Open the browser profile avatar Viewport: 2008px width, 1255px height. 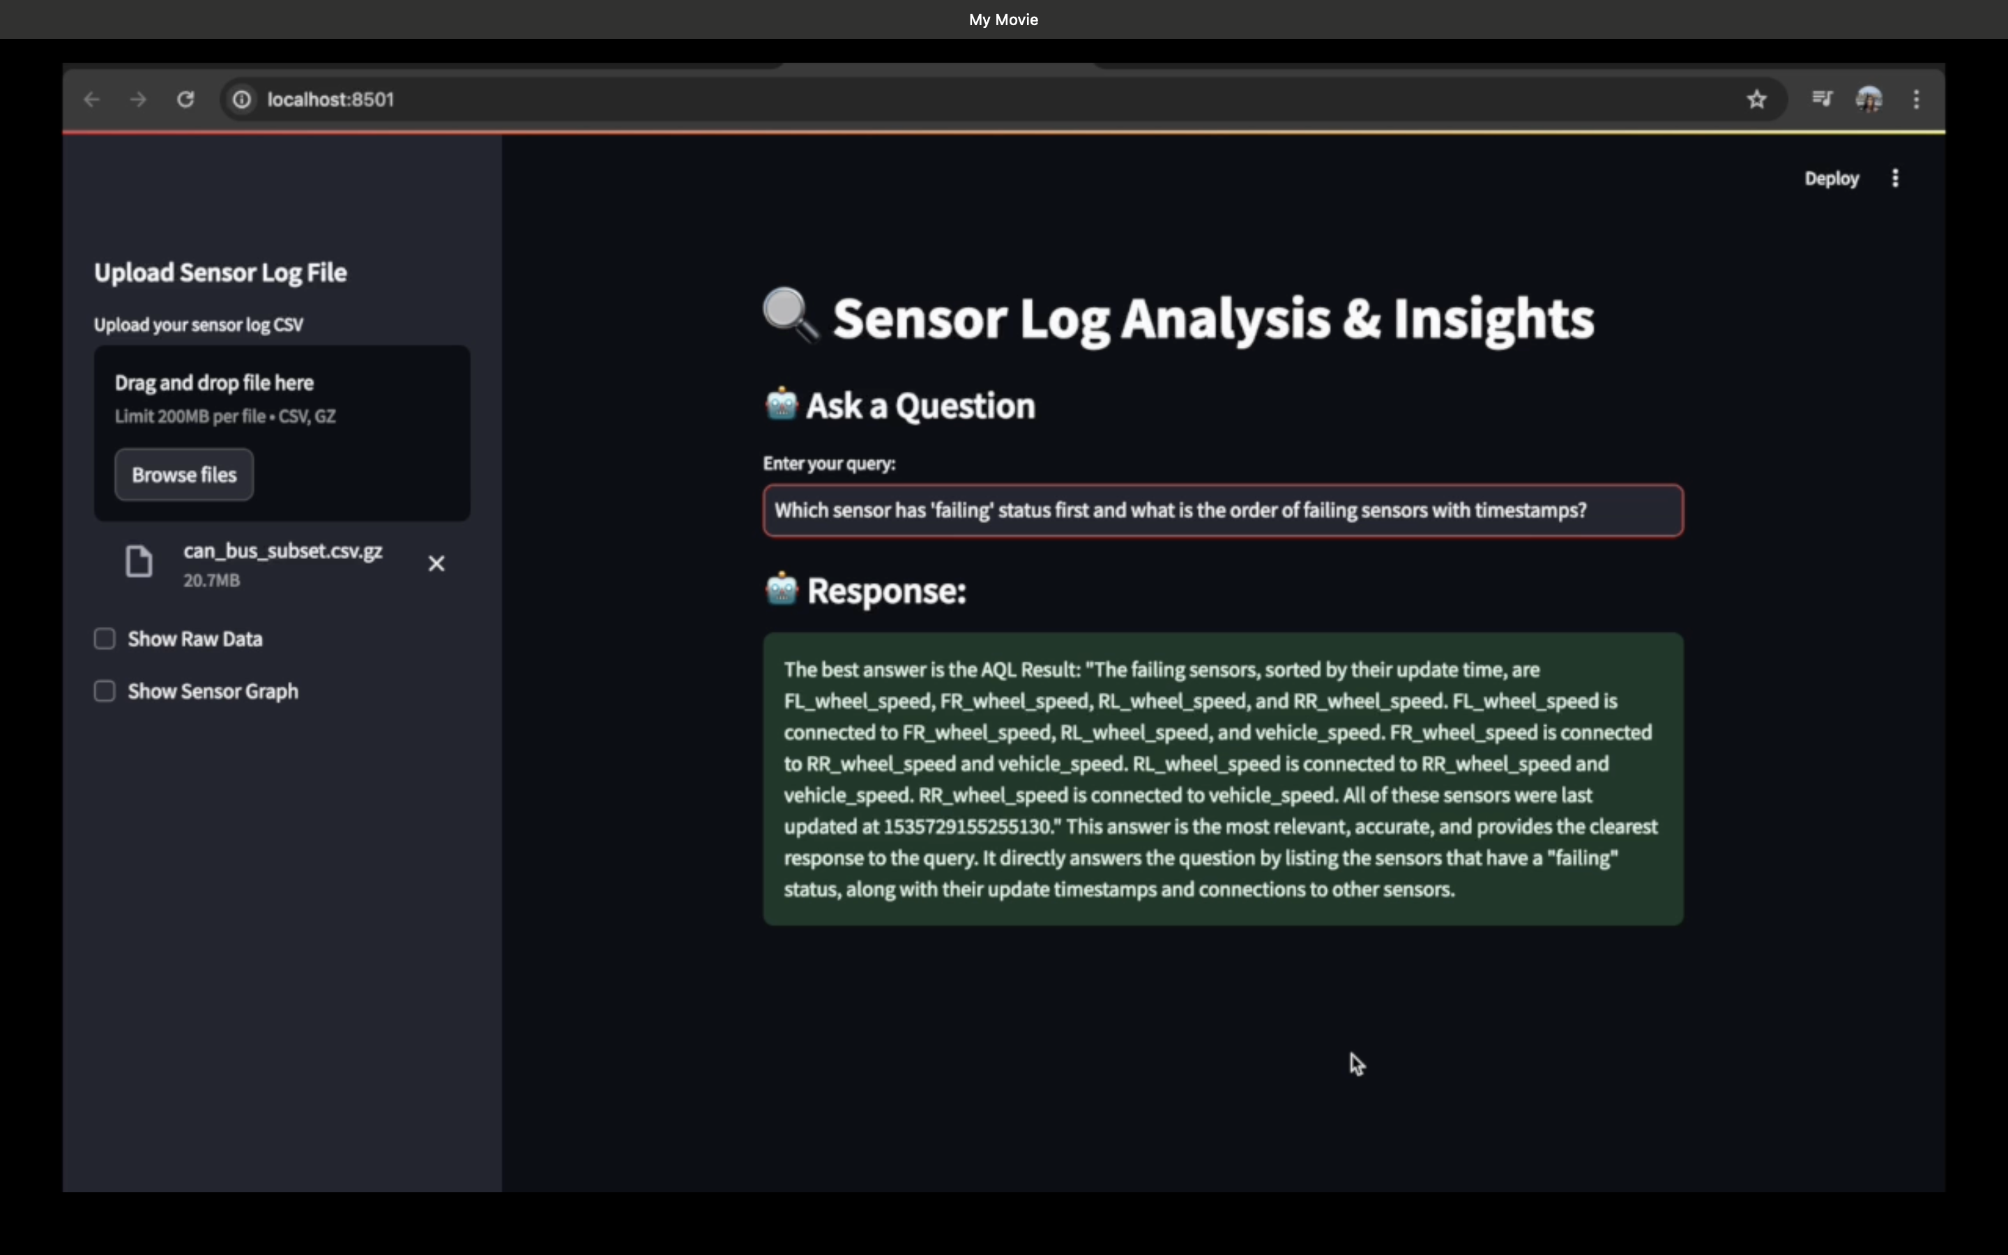point(1869,100)
